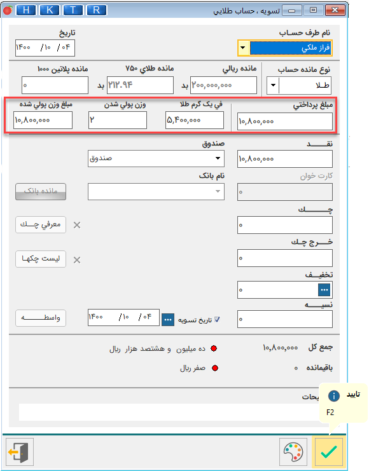Image resolution: width=369 pixels, height=471 pixels.
Task: Open the صندوق combo box
Action: (x=156, y=158)
